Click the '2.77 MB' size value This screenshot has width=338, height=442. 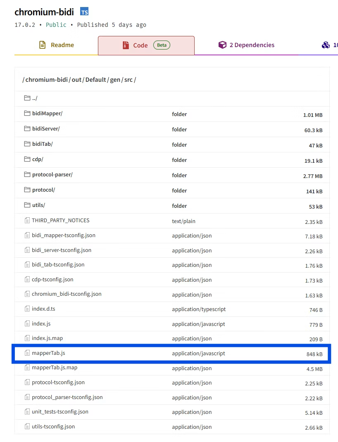point(313,176)
